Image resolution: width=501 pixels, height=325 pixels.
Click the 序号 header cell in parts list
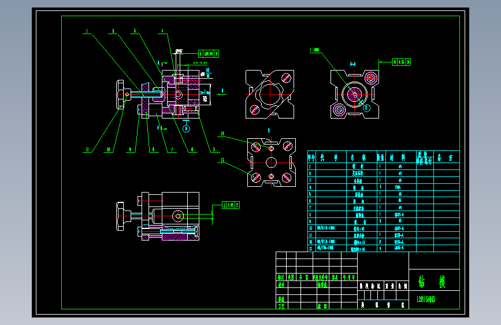click(x=311, y=157)
